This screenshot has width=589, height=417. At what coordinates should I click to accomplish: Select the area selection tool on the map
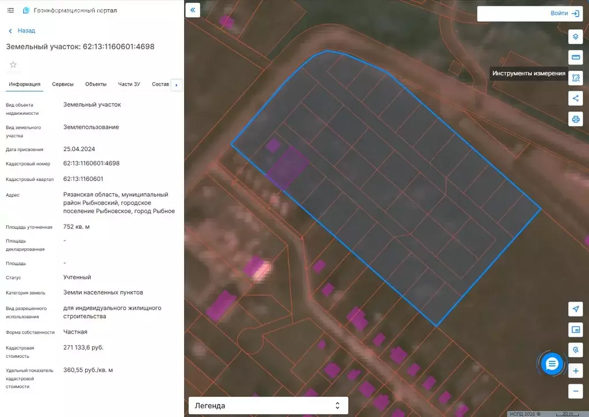coord(575,78)
